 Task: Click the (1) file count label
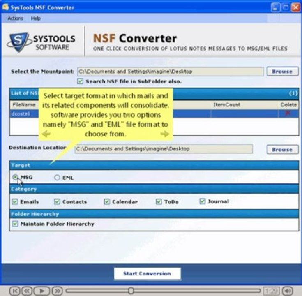293,93
